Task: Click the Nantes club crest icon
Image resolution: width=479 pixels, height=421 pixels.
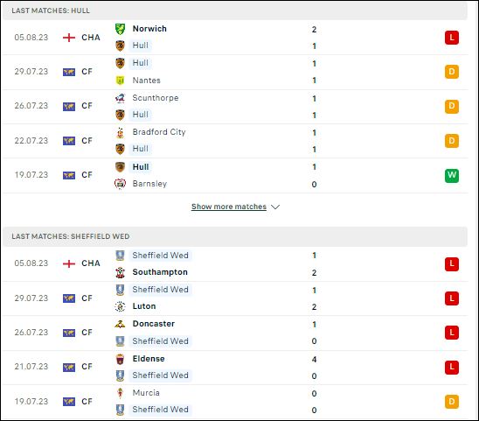Action: click(120, 81)
